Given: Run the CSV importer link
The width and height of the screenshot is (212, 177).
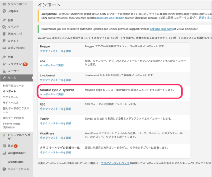Looking at the screenshot, I should click(51, 66).
